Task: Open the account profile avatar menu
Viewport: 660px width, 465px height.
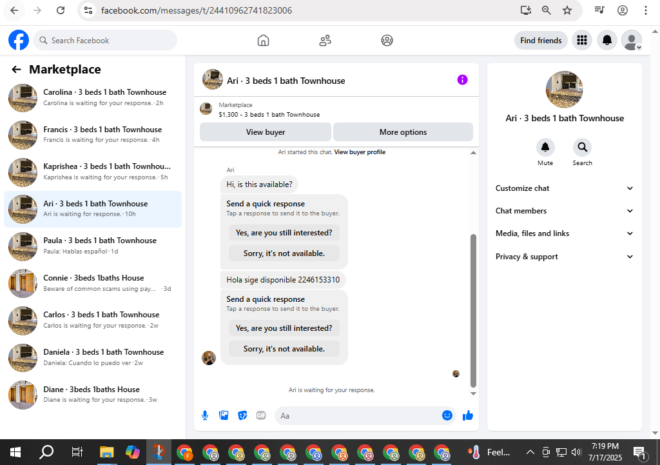Action: (632, 41)
